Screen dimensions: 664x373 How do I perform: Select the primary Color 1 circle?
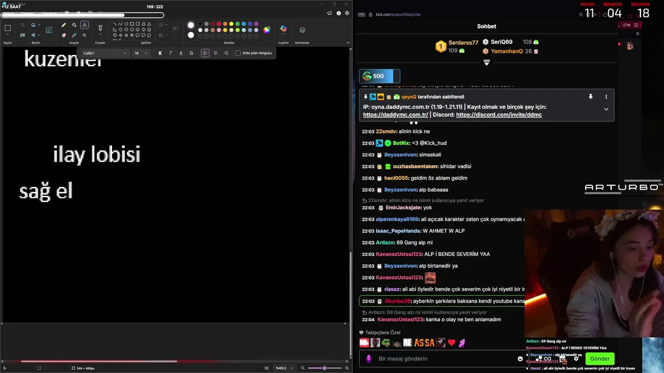pyautogui.click(x=191, y=25)
